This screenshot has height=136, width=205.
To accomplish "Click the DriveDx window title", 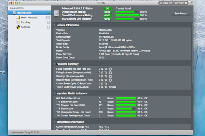I will tap(100, 3).
